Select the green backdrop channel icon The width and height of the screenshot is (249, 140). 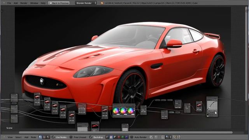(x=123, y=137)
